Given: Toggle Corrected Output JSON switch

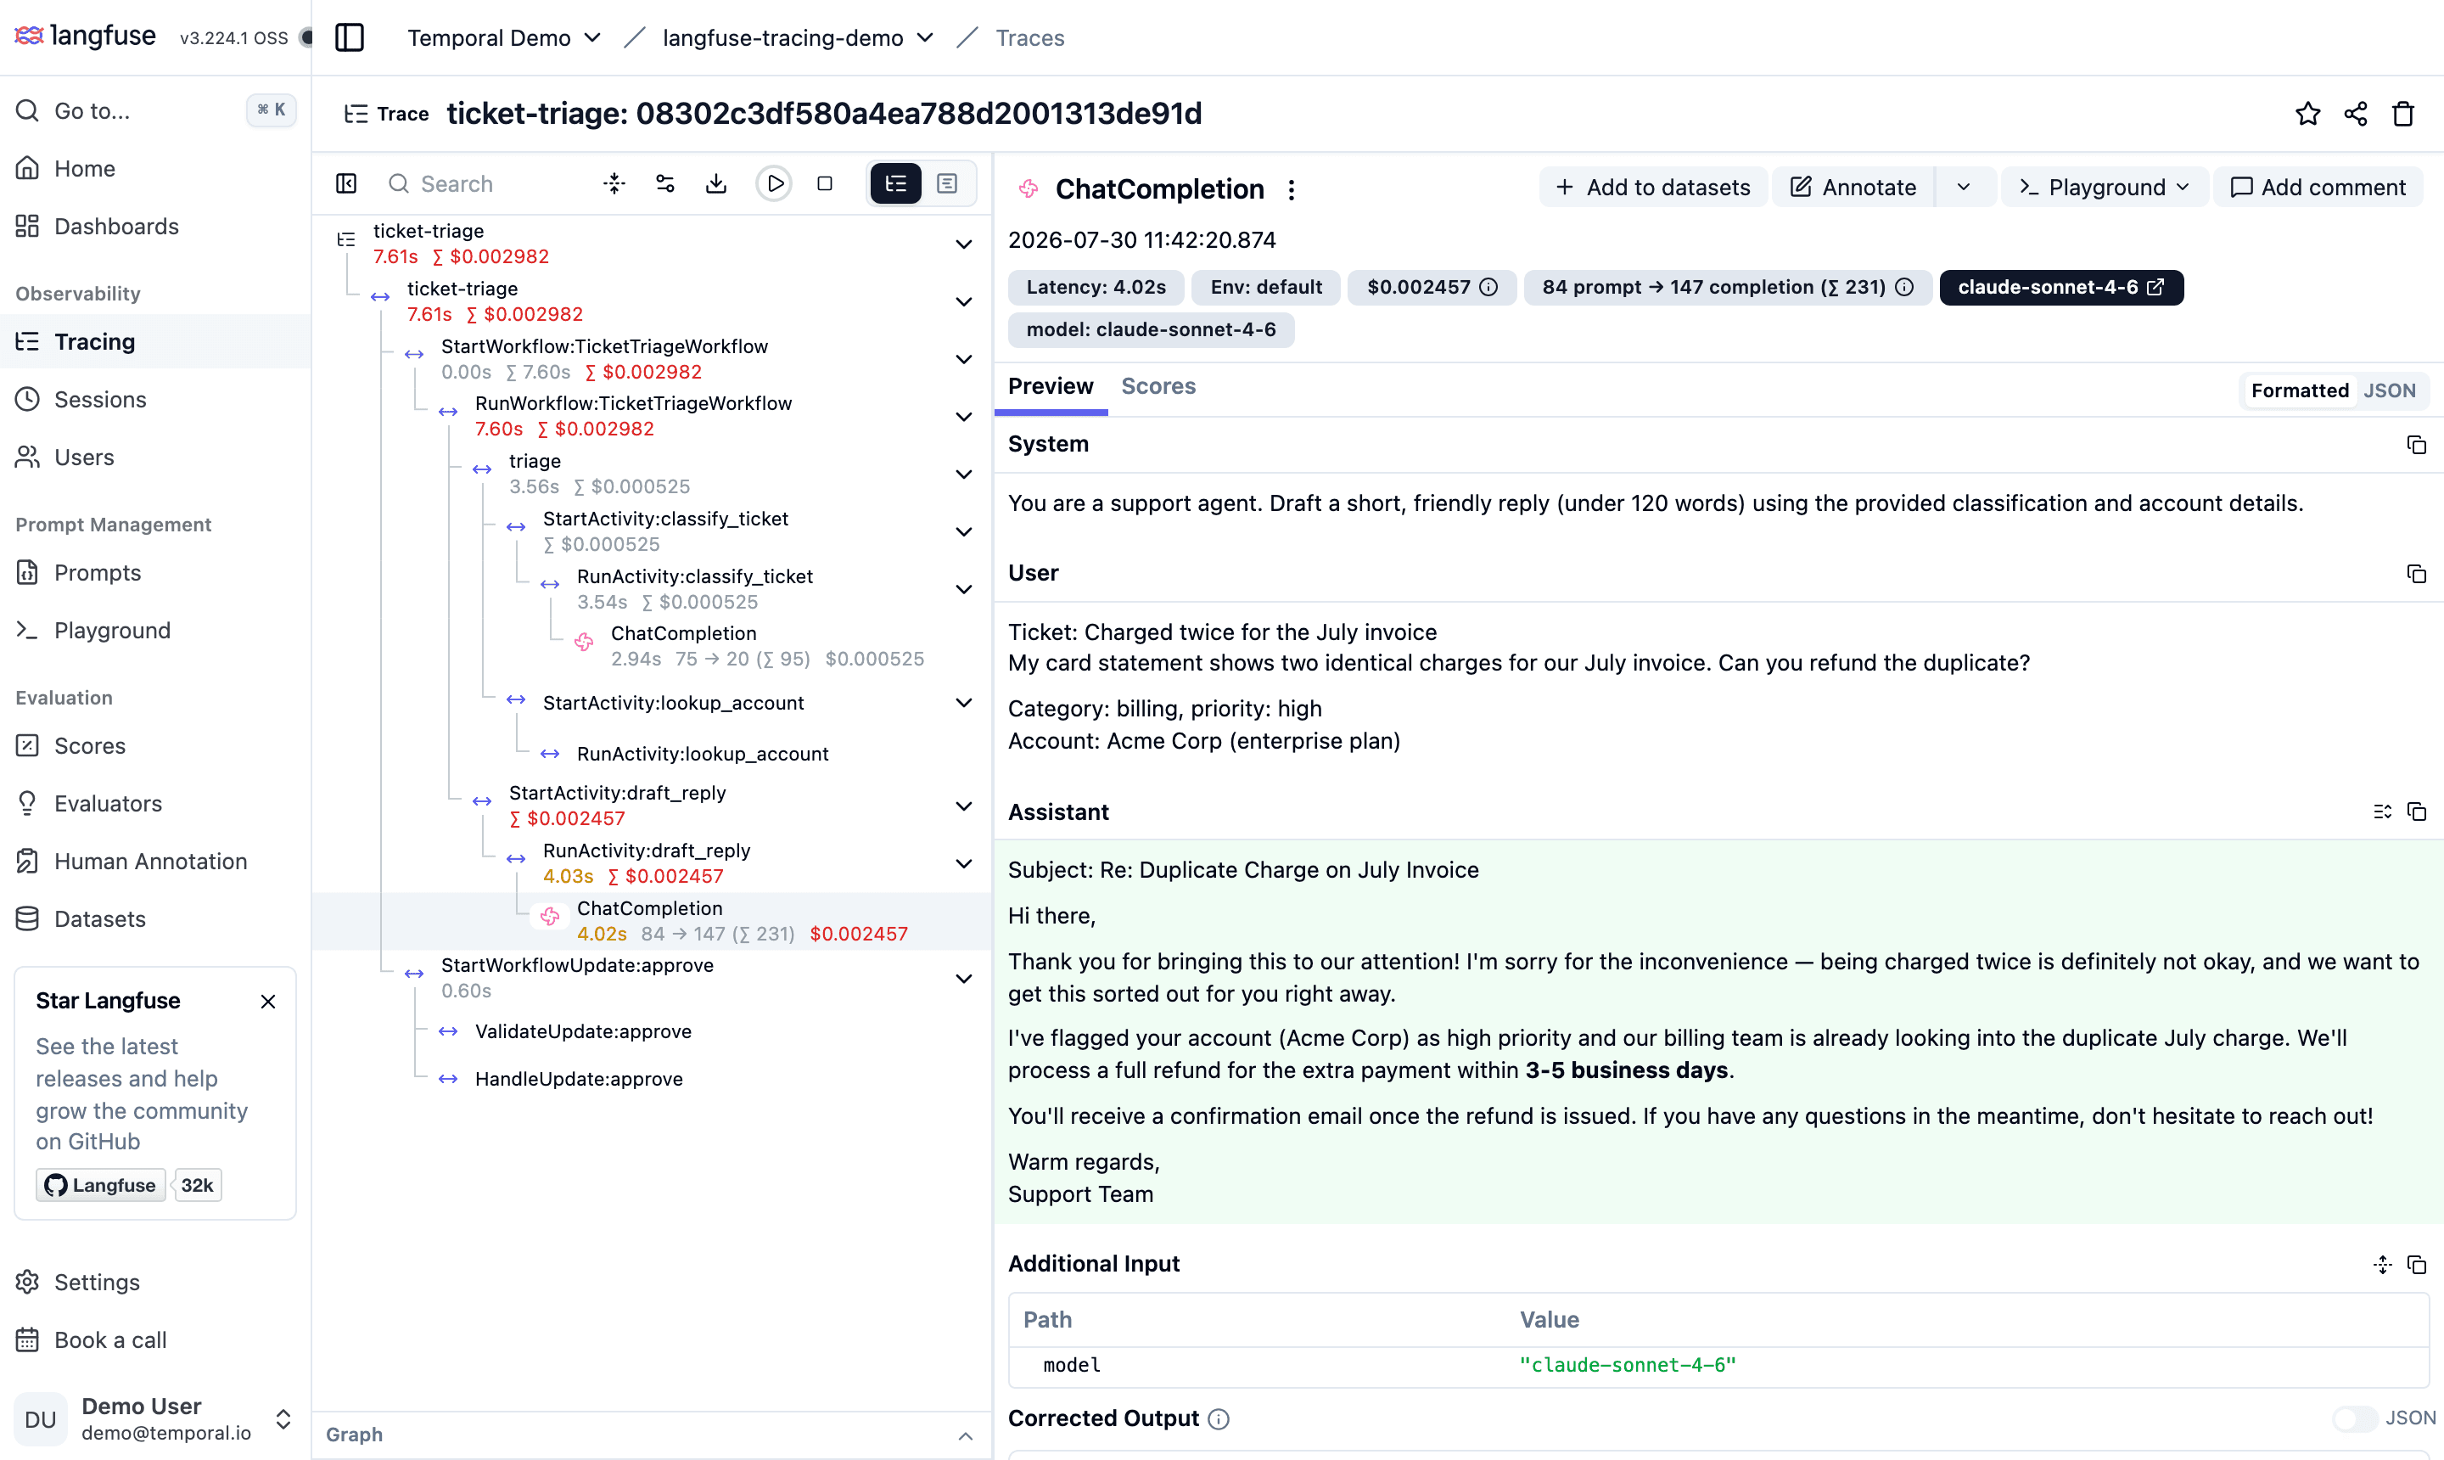Looking at the screenshot, I should point(2355,1418).
